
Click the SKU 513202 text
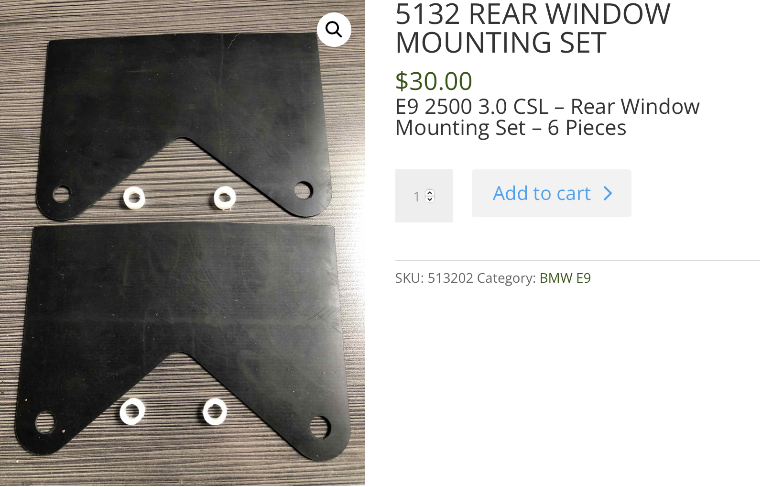coord(434,278)
